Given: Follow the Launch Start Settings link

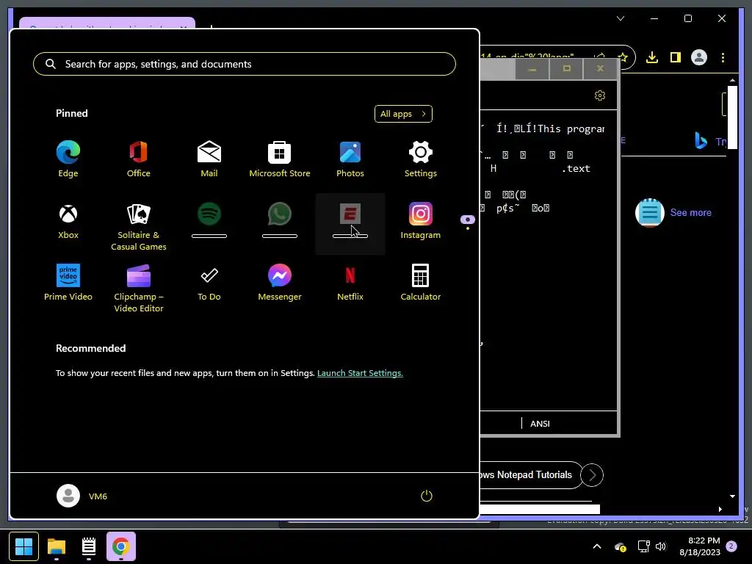Looking at the screenshot, I should coord(360,372).
